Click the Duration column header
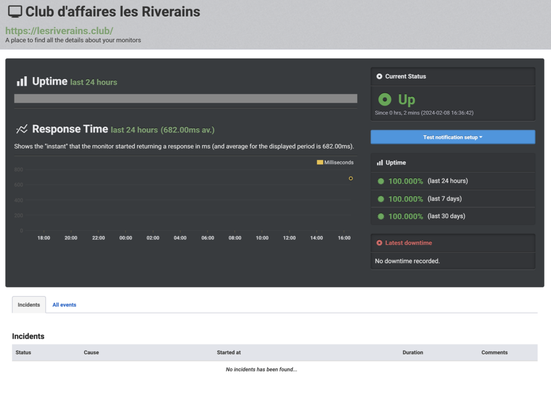Screen dimensions: 551x394 coord(413,353)
